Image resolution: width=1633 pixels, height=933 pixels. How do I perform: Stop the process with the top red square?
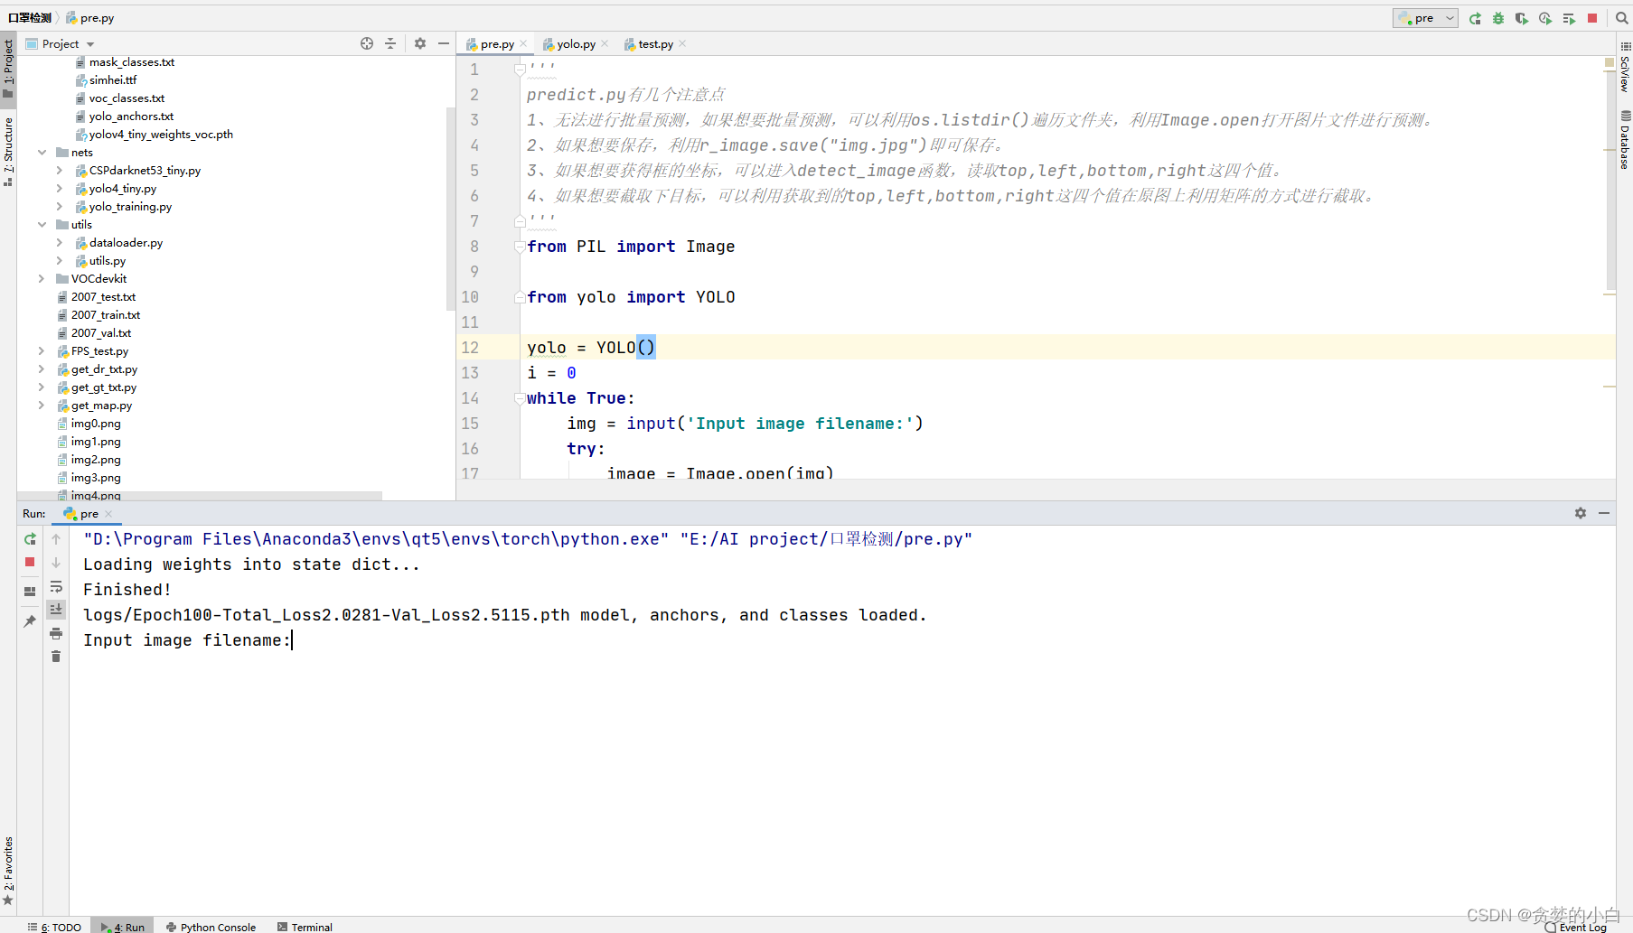coord(1592,18)
